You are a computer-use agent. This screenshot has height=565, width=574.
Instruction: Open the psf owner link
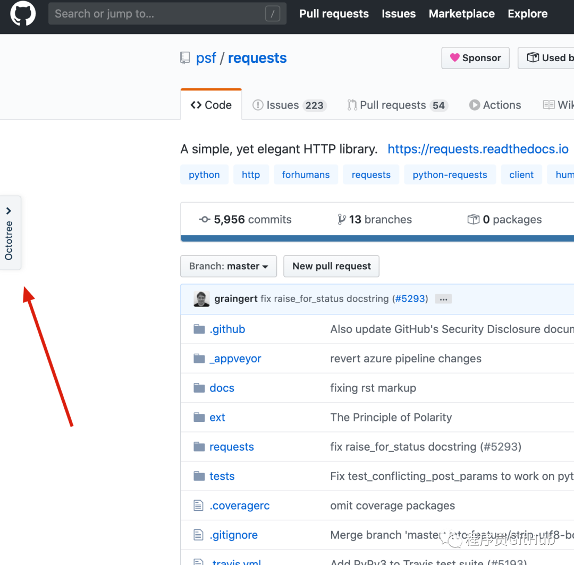[206, 58]
